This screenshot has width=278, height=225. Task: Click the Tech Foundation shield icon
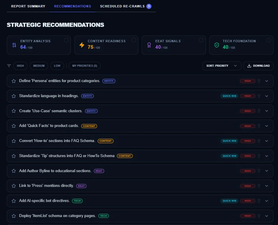click(x=217, y=45)
